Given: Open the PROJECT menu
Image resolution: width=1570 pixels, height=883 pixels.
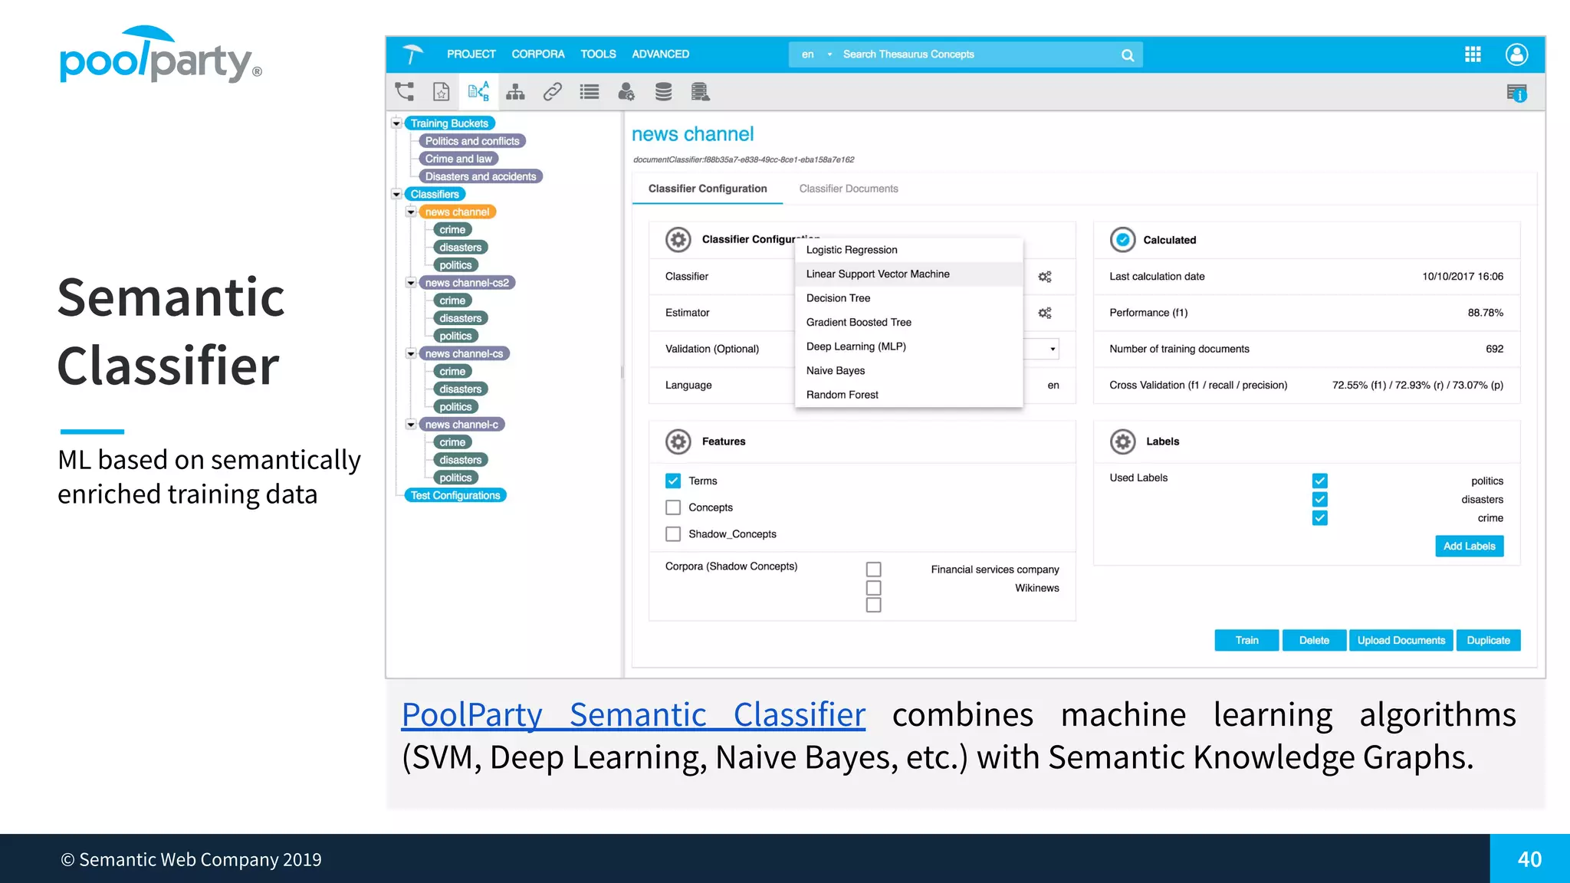Looking at the screenshot, I should pyautogui.click(x=471, y=54).
